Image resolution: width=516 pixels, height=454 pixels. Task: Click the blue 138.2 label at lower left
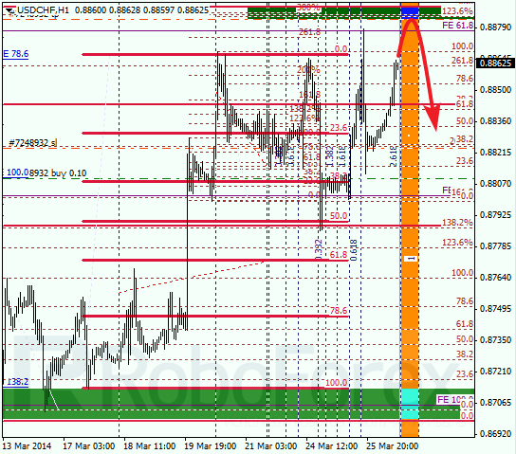pyautogui.click(x=16, y=382)
